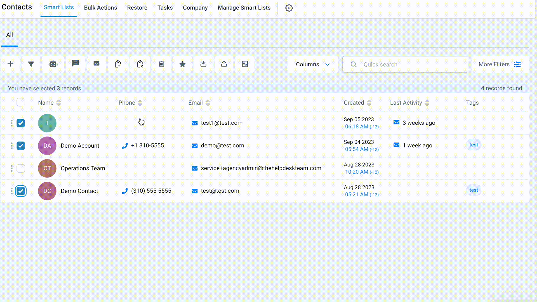Uncheck the Demo Account row checkbox
Image resolution: width=537 pixels, height=302 pixels.
(x=21, y=146)
